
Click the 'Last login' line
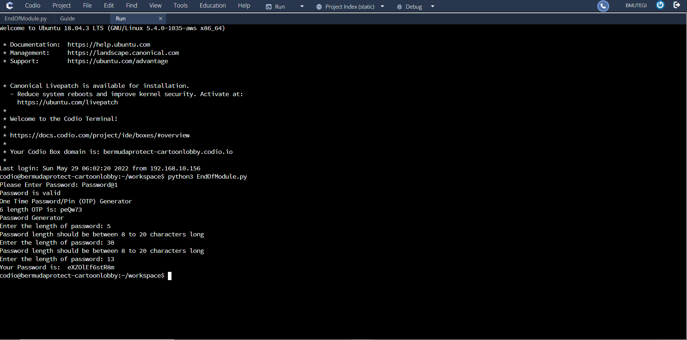point(100,168)
